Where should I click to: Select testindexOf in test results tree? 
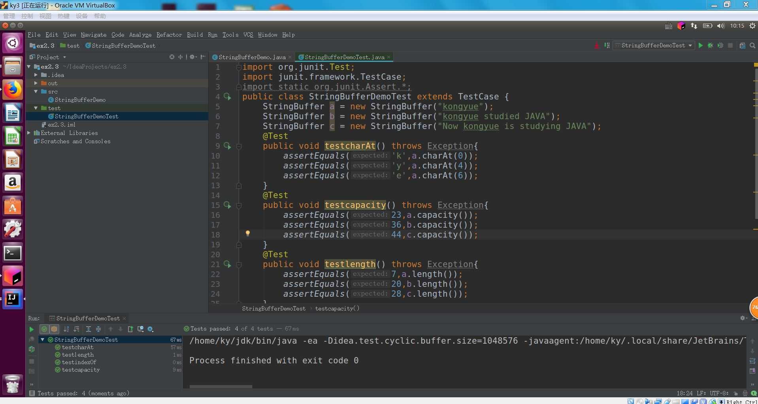(79, 362)
